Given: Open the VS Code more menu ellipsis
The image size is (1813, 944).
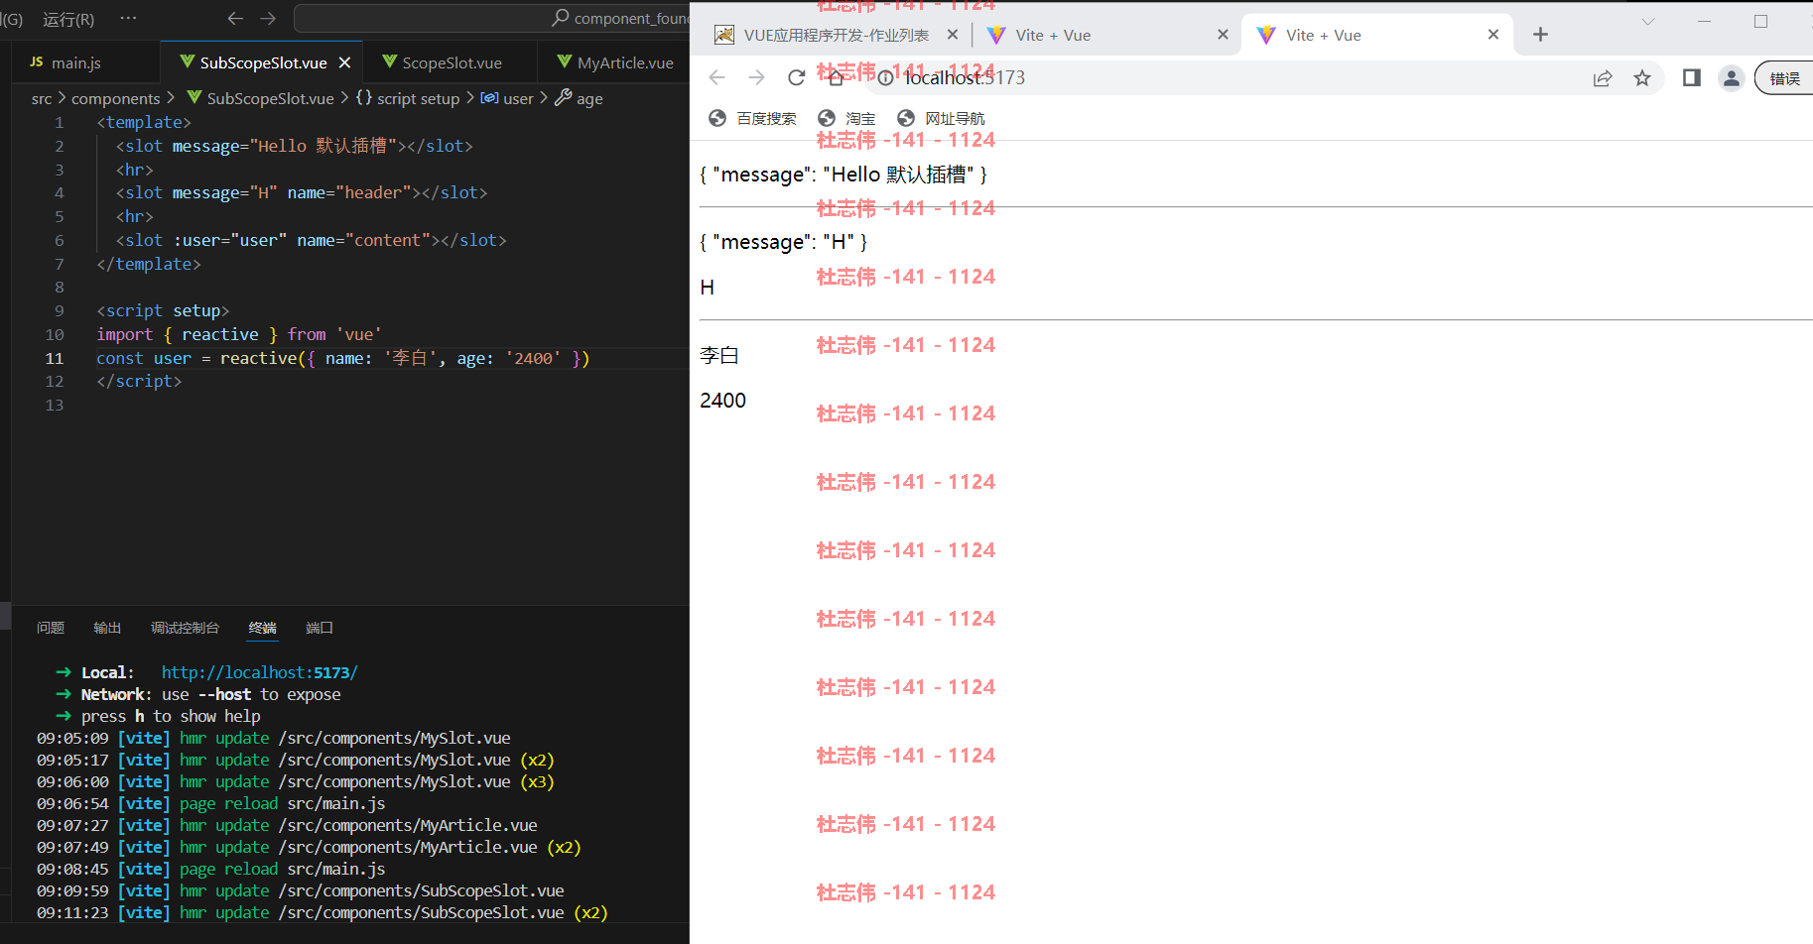Looking at the screenshot, I should 128,18.
